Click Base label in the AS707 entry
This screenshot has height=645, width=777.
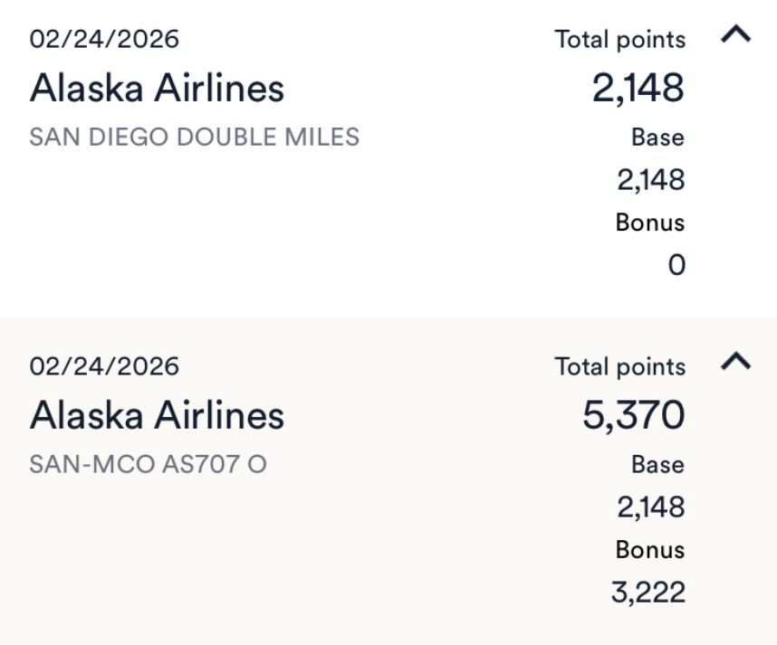(x=657, y=464)
